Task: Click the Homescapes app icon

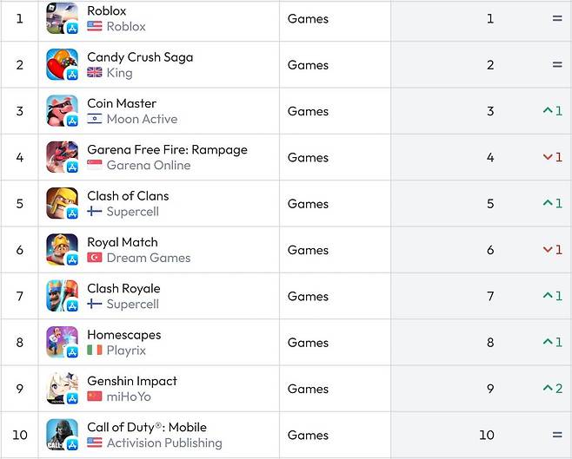Action: 62,342
